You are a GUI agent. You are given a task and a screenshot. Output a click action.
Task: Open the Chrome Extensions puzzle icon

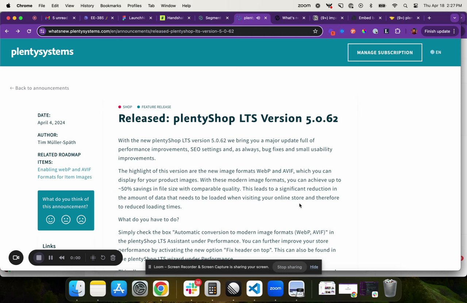[x=397, y=31]
